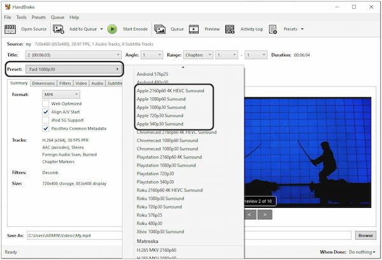Switch to the Dimensions tab
Viewport: 382px width, 260px height.
pyautogui.click(x=43, y=83)
